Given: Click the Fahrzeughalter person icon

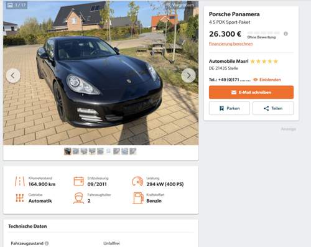Looking at the screenshot, I should pos(79,198).
